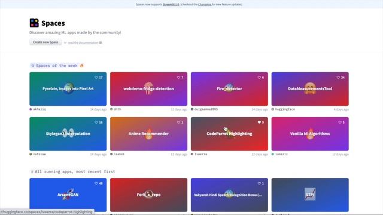Viewport: 383px width, 215px height.
Task: Open the STPI space card
Action: pos(310,195)
